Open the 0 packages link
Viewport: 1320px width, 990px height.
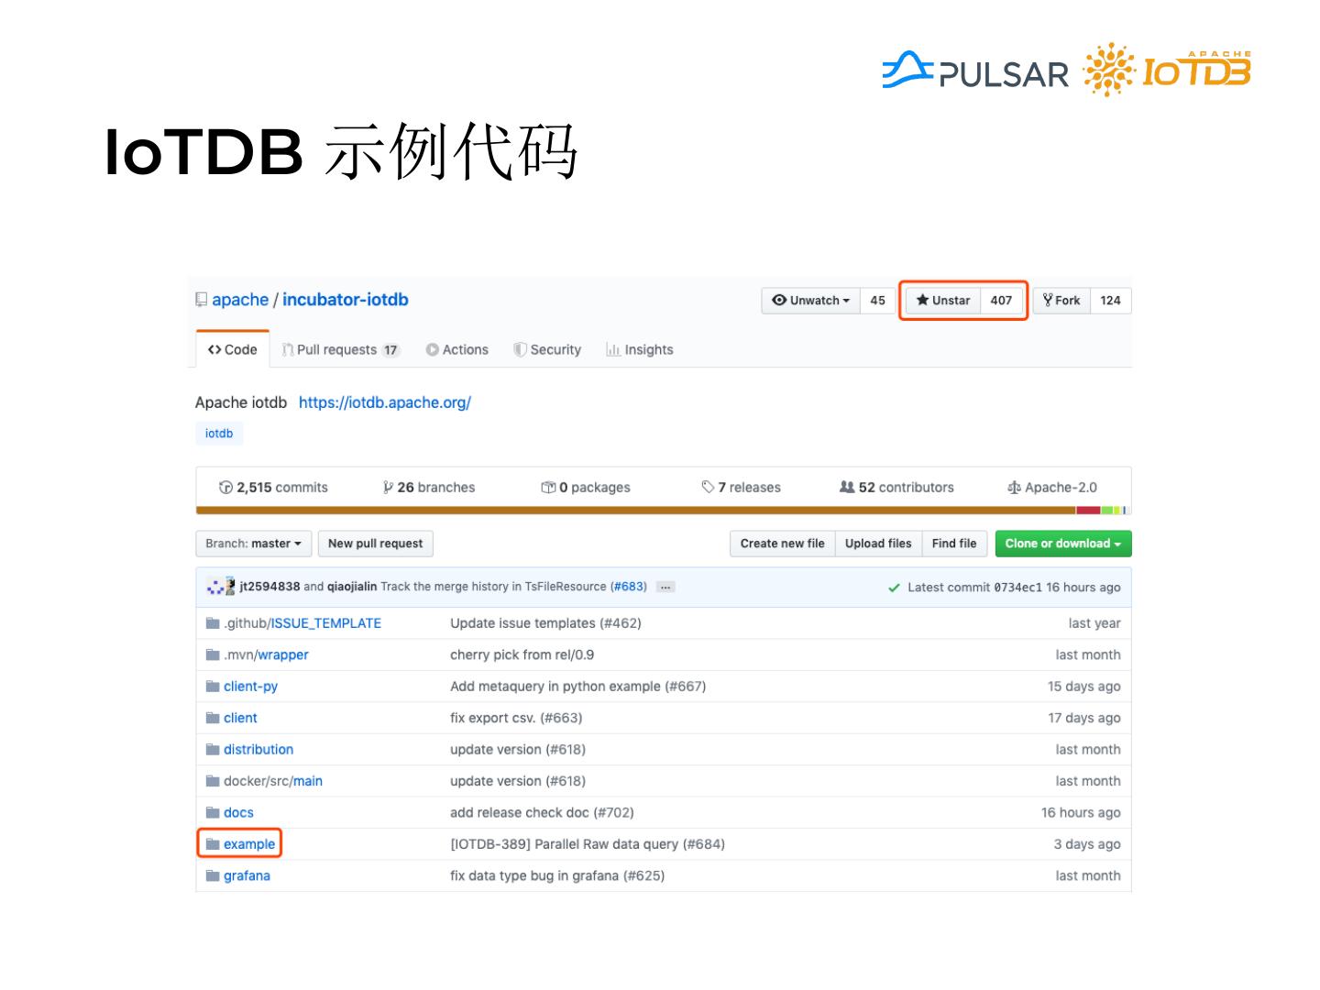586,488
